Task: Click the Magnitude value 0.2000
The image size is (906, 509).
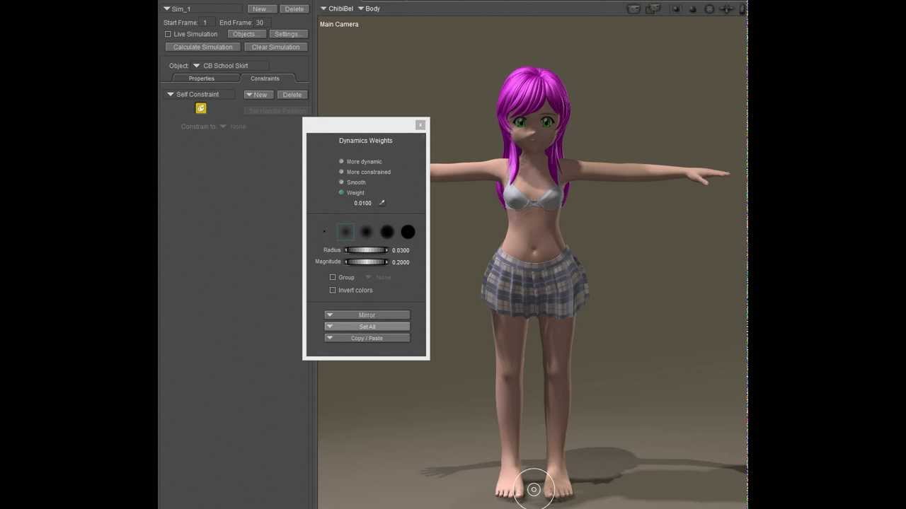Action: tap(401, 262)
